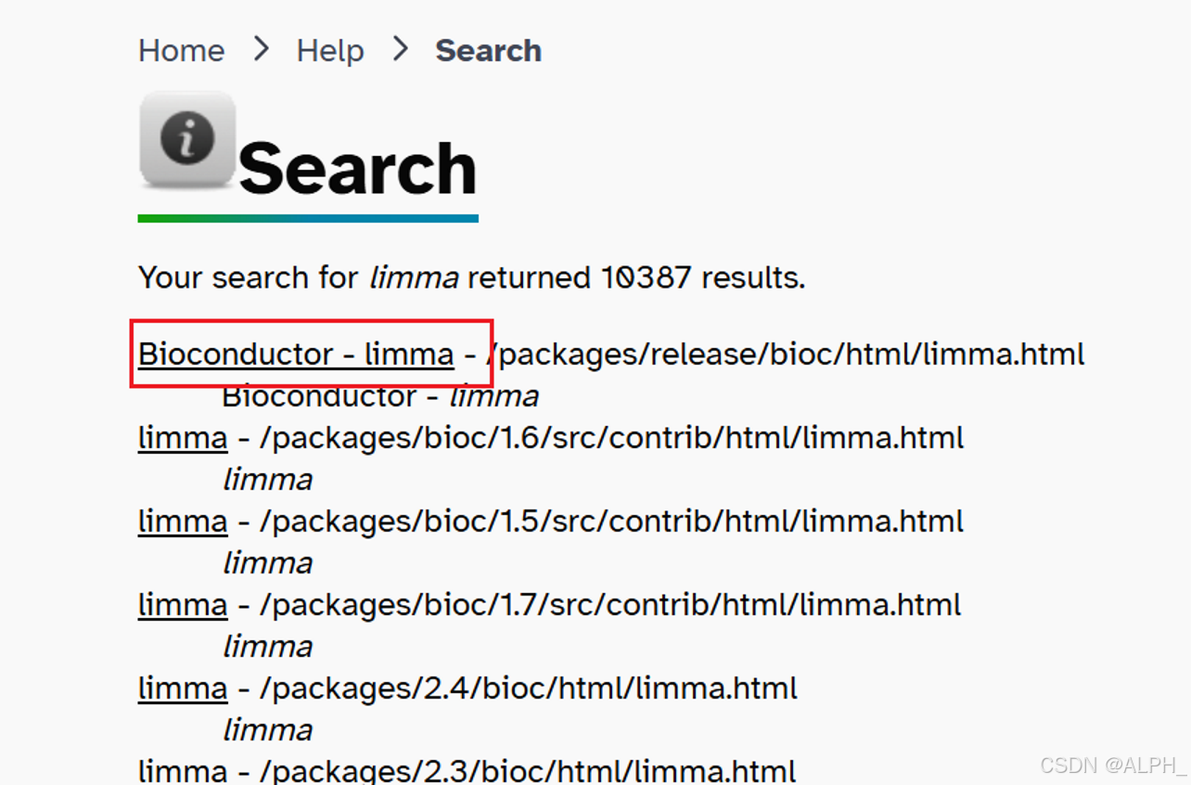Open limma link for packages/2.3 path

click(x=183, y=770)
